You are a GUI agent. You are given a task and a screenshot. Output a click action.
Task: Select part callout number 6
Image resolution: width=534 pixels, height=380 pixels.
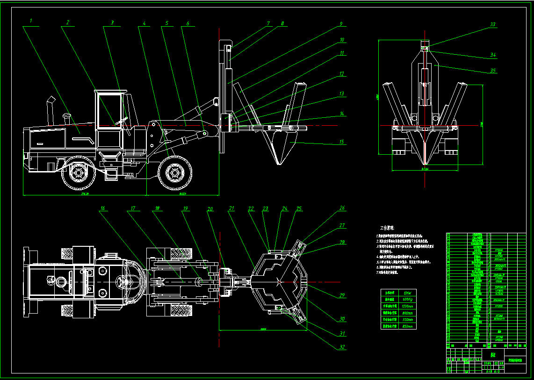(188, 23)
